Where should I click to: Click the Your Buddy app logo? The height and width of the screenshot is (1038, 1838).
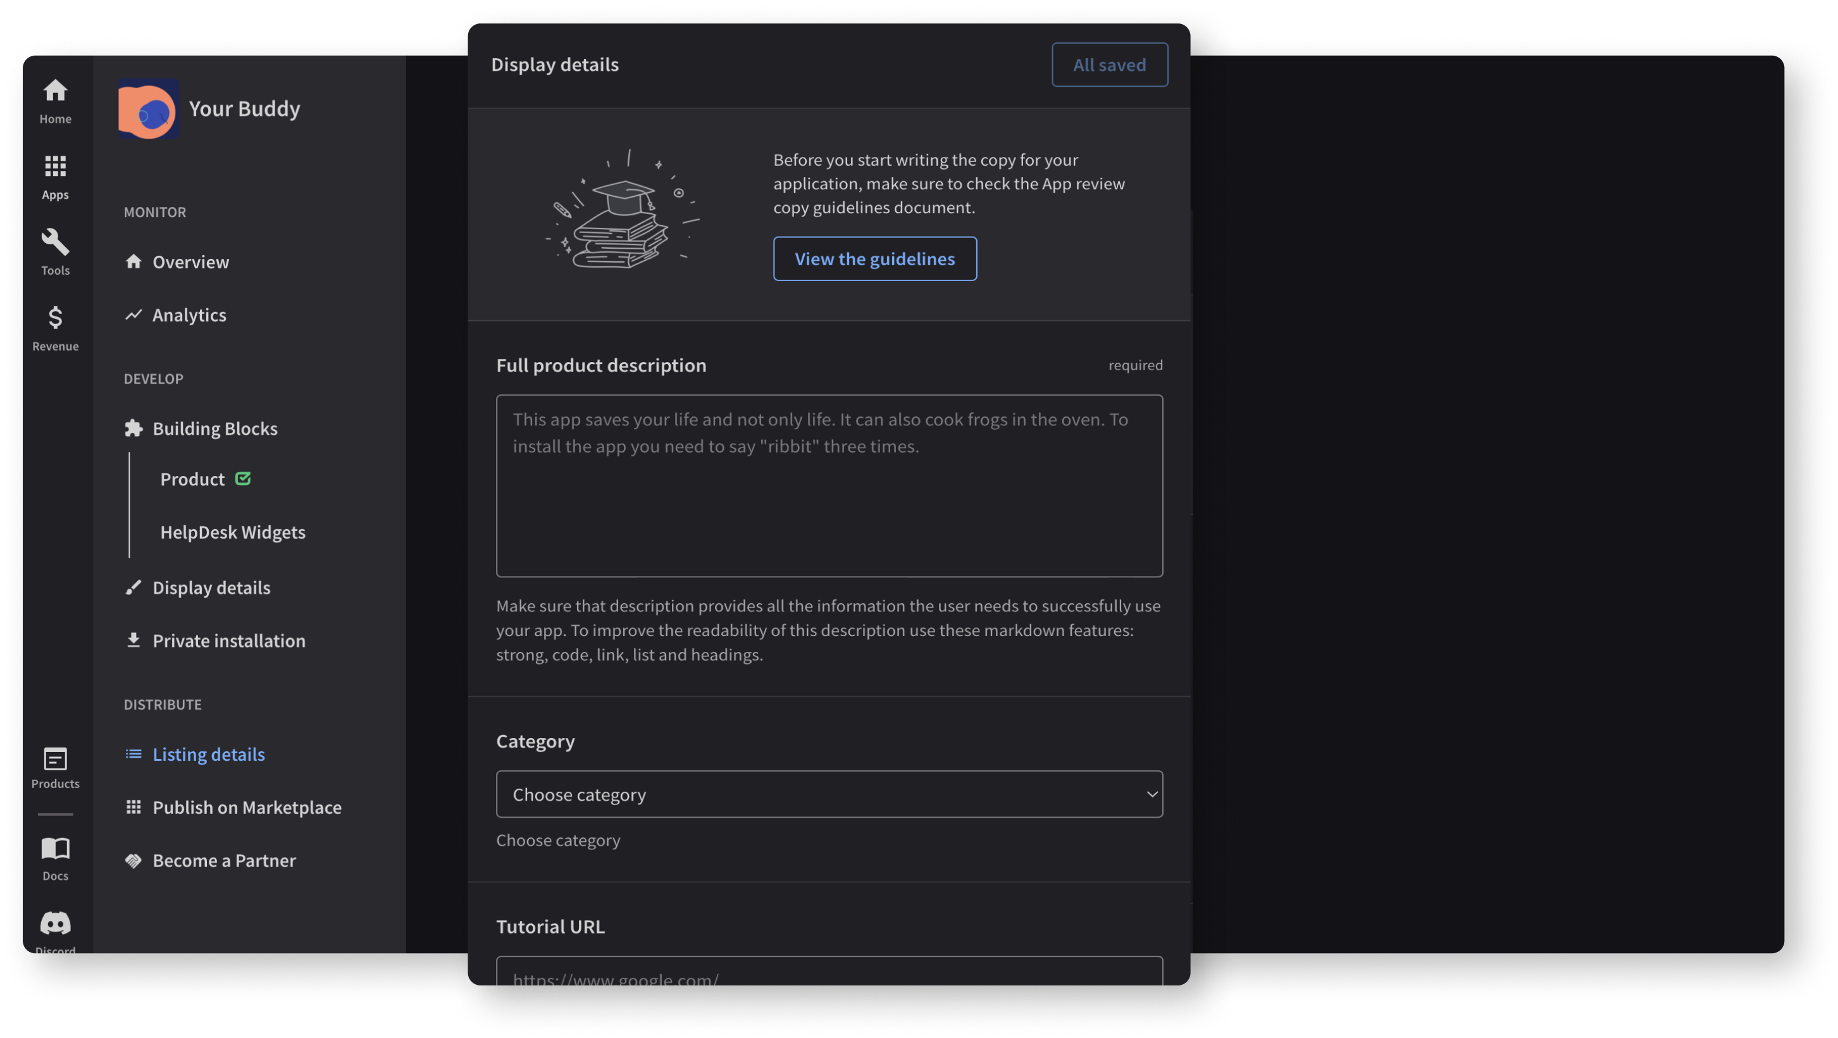(x=149, y=109)
